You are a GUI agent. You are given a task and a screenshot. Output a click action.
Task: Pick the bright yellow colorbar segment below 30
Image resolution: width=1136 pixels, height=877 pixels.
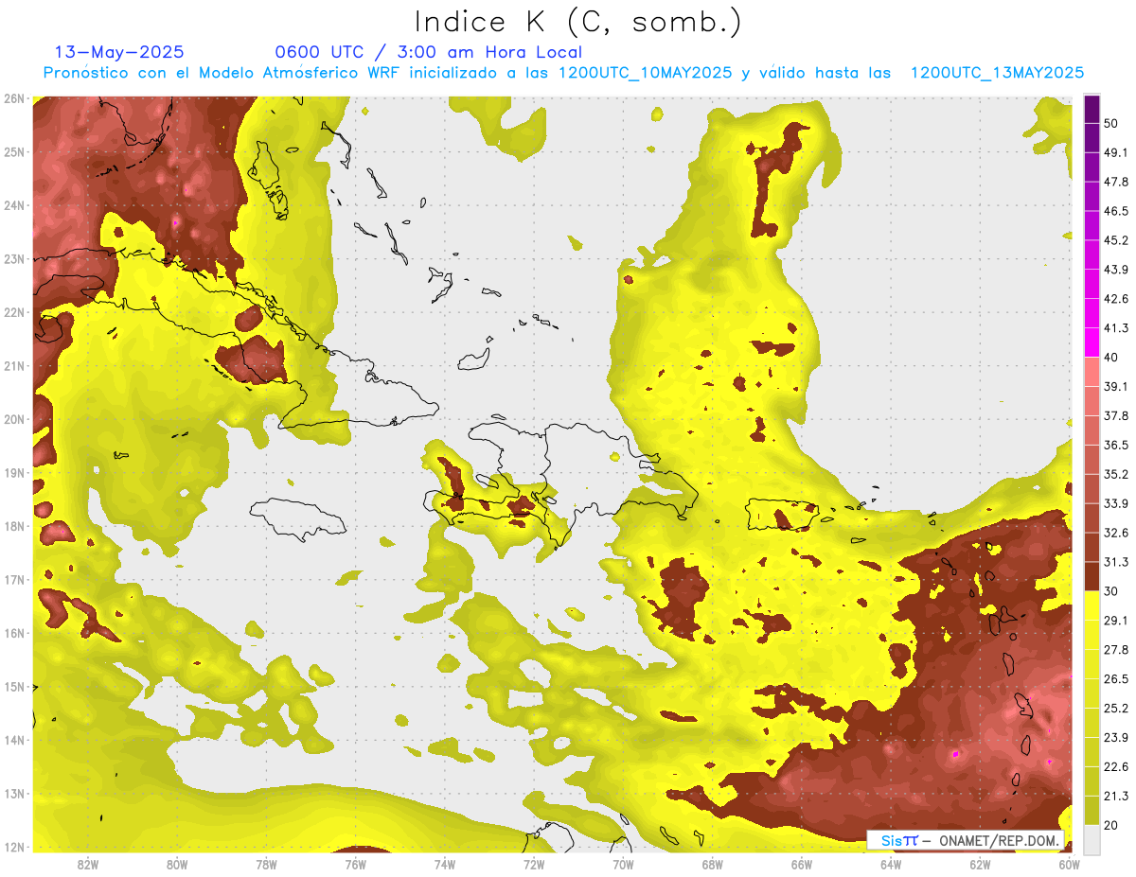tap(1092, 605)
